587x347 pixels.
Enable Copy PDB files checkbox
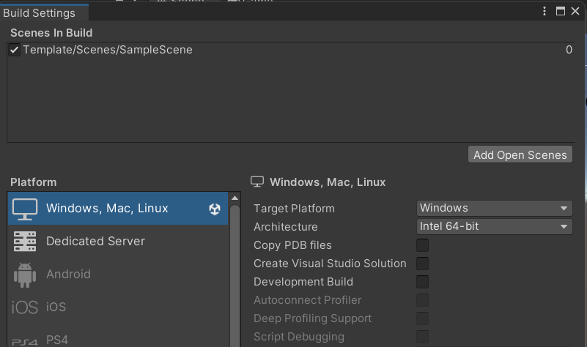pos(422,245)
